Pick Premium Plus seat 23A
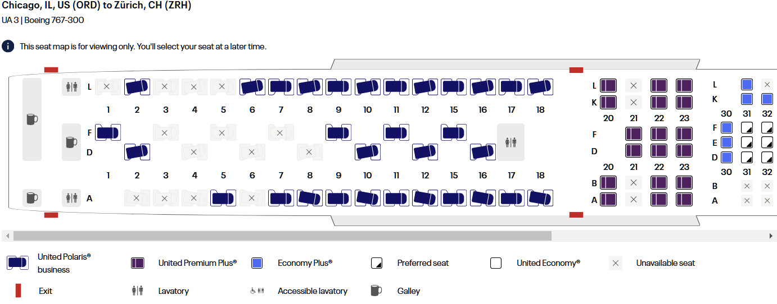 pos(684,200)
